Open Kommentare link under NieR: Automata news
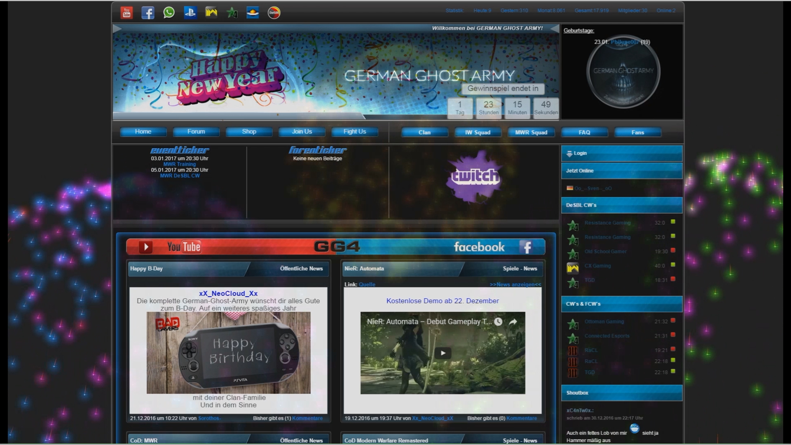 [x=522, y=418]
